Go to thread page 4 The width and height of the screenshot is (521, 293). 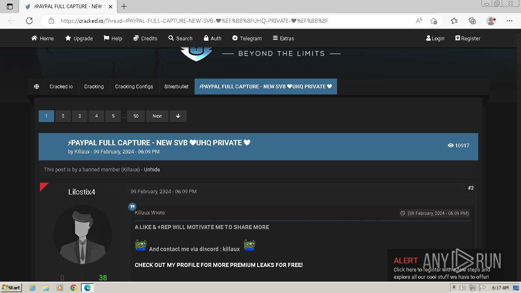(x=96, y=116)
